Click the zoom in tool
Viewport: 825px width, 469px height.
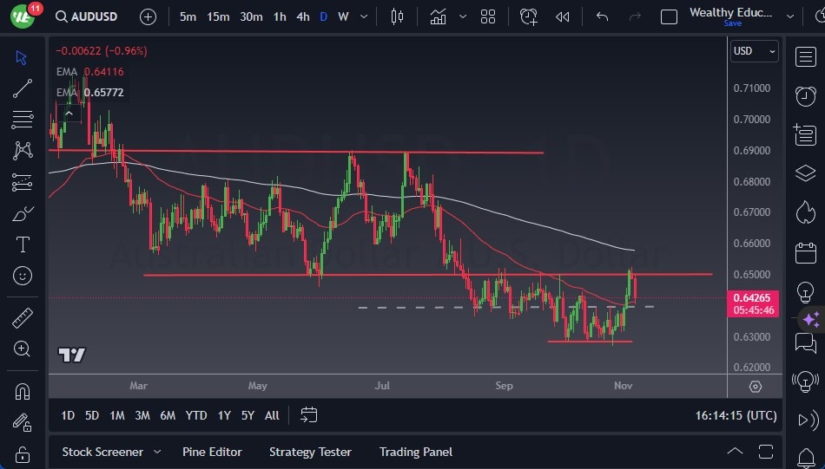tap(23, 349)
